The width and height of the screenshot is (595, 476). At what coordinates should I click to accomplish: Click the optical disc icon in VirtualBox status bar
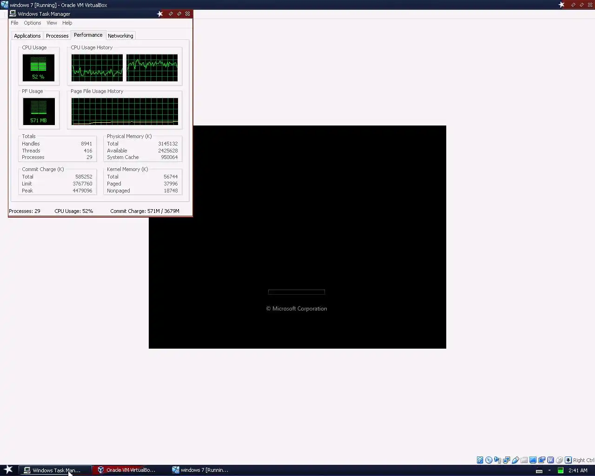[x=489, y=460]
